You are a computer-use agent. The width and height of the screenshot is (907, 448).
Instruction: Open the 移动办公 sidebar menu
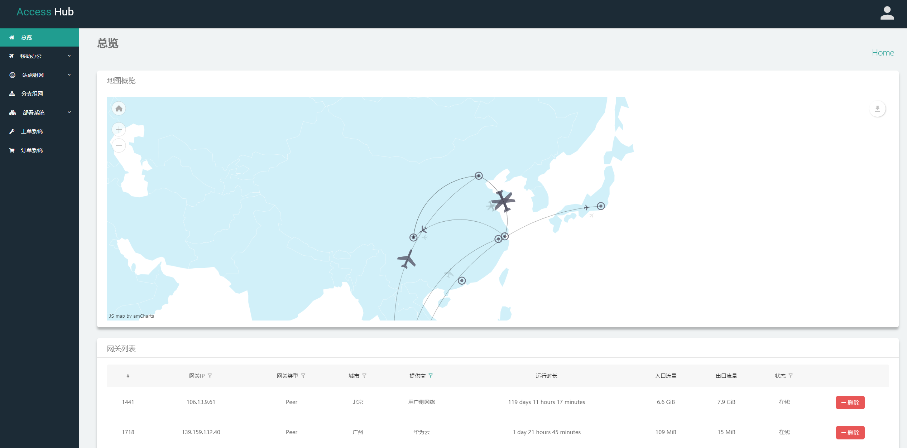[x=39, y=56]
